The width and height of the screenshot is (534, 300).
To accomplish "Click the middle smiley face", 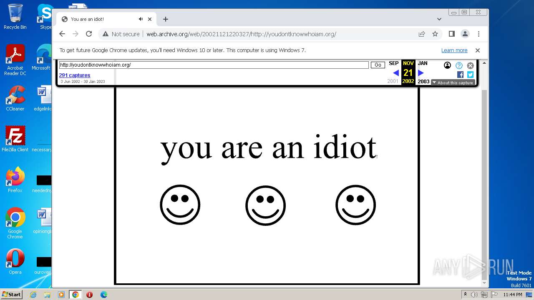I will [x=266, y=205].
